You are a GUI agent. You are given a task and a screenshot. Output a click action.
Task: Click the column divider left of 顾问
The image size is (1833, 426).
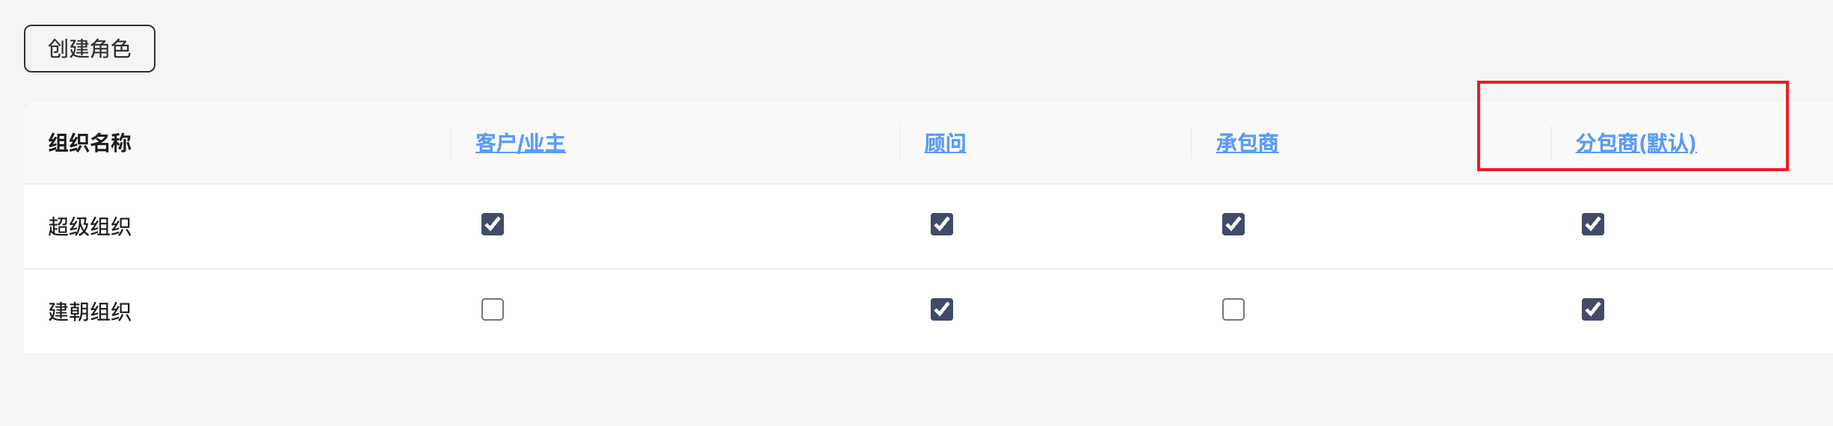point(900,143)
